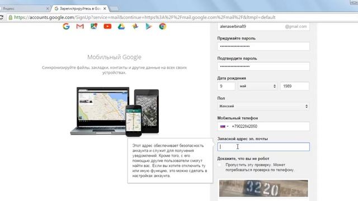Check the Пропустить эту проверку checkbox
Image resolution: width=358 pixels, height=201 pixels.
[x=220, y=165]
